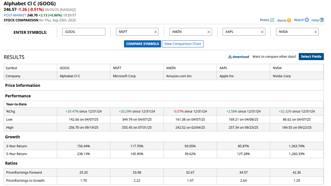Click GOOG in the Symbol row

click(65, 68)
